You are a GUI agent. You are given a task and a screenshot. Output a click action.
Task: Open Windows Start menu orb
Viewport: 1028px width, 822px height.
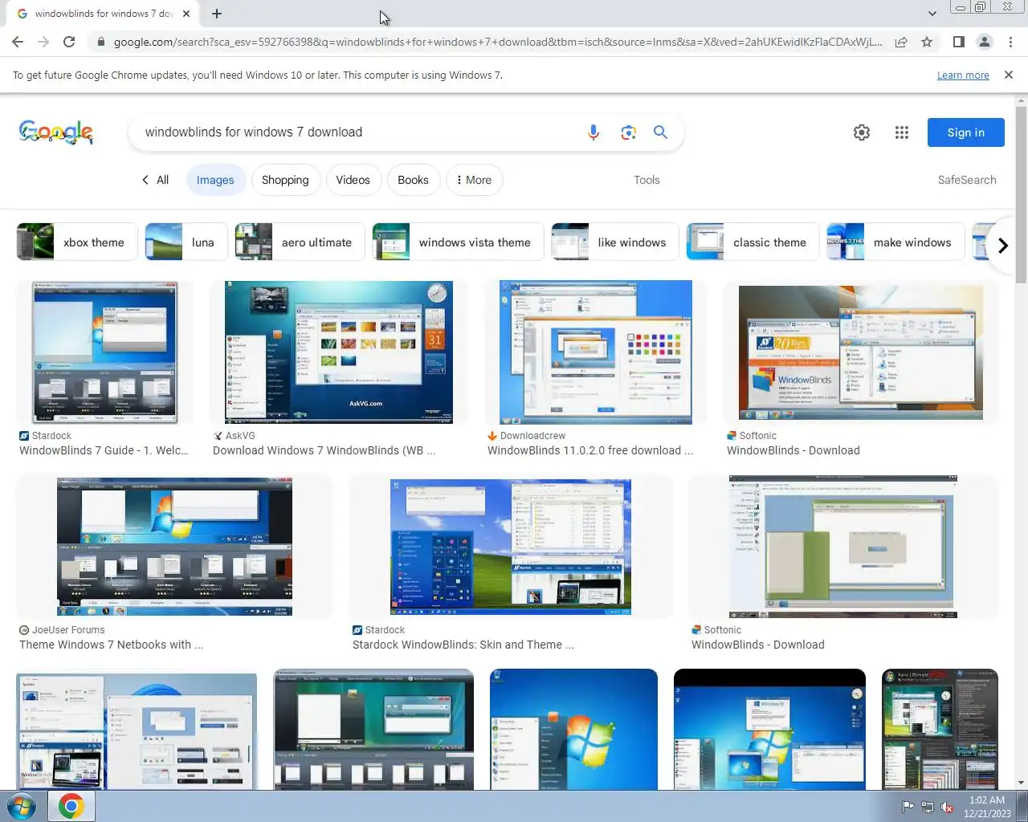[21, 806]
